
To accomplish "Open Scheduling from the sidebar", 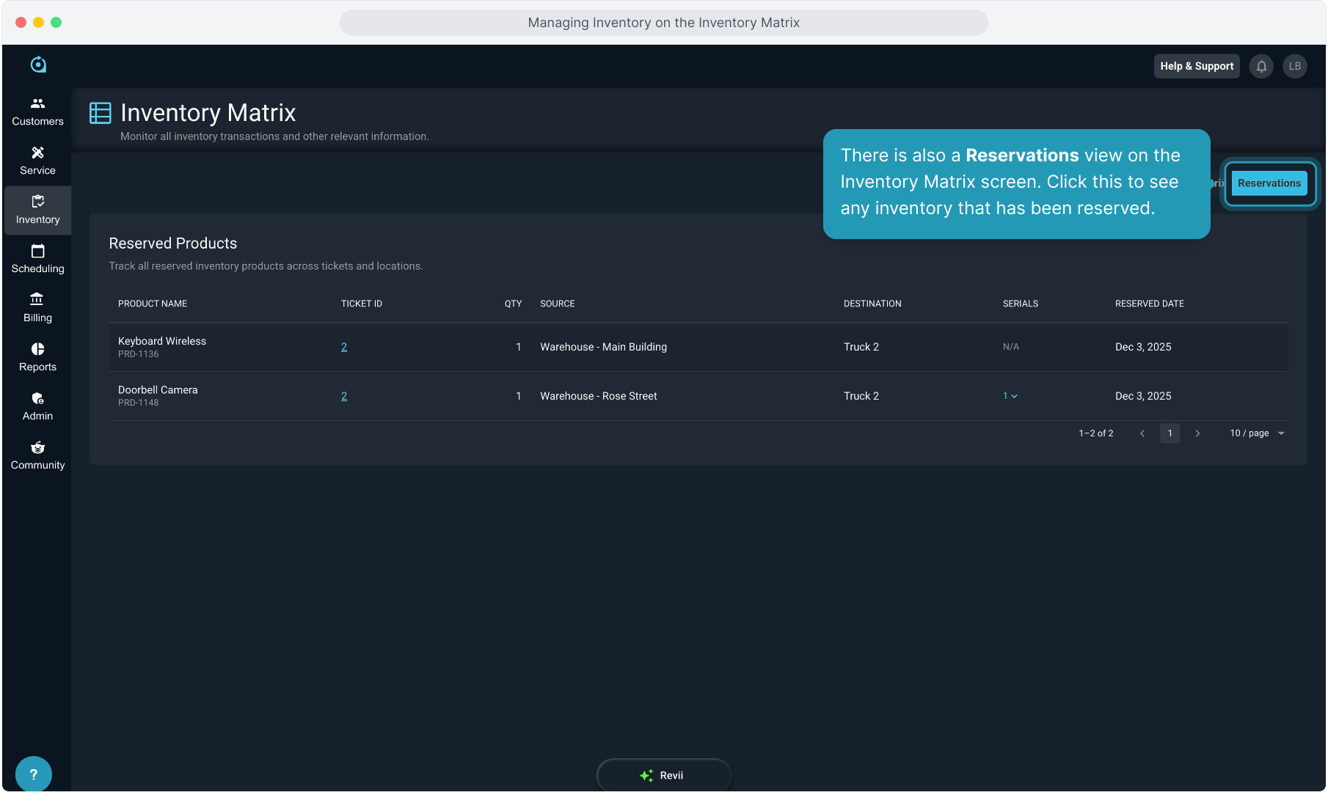I will [37, 259].
